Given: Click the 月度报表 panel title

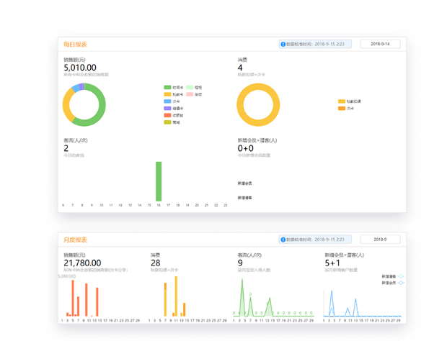Looking at the screenshot, I should coord(75,240).
